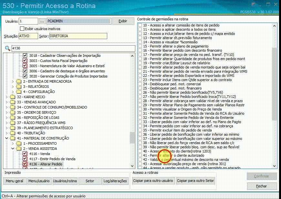Click the routine tree scrollbar down arrow
Screen dimensions: 281x199
point(132,166)
